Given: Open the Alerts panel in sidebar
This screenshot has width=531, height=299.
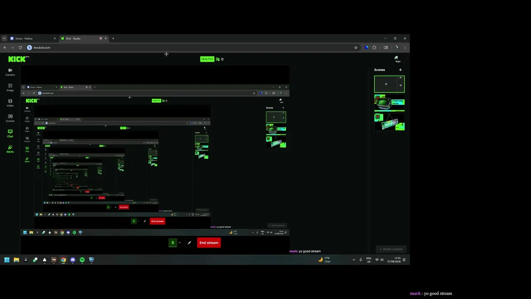Looking at the screenshot, I should pyautogui.click(x=10, y=149).
